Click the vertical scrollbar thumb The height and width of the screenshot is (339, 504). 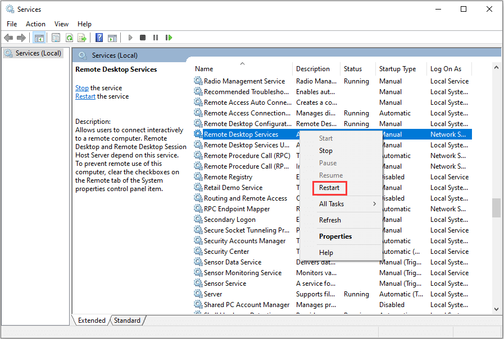[496, 208]
